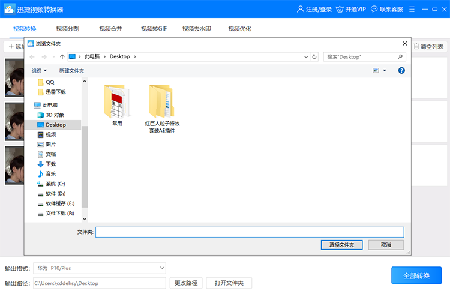This screenshot has height=294, width=450.
Task: Select 文件下载 (F:) drive
Action: pos(56,213)
